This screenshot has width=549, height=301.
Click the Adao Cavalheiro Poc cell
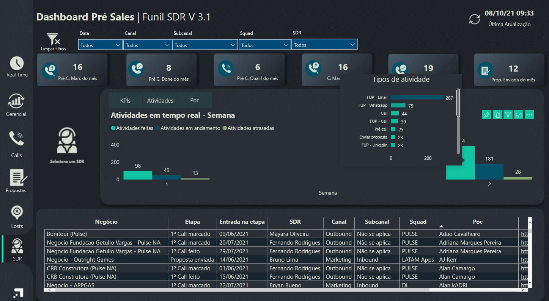click(x=478, y=234)
